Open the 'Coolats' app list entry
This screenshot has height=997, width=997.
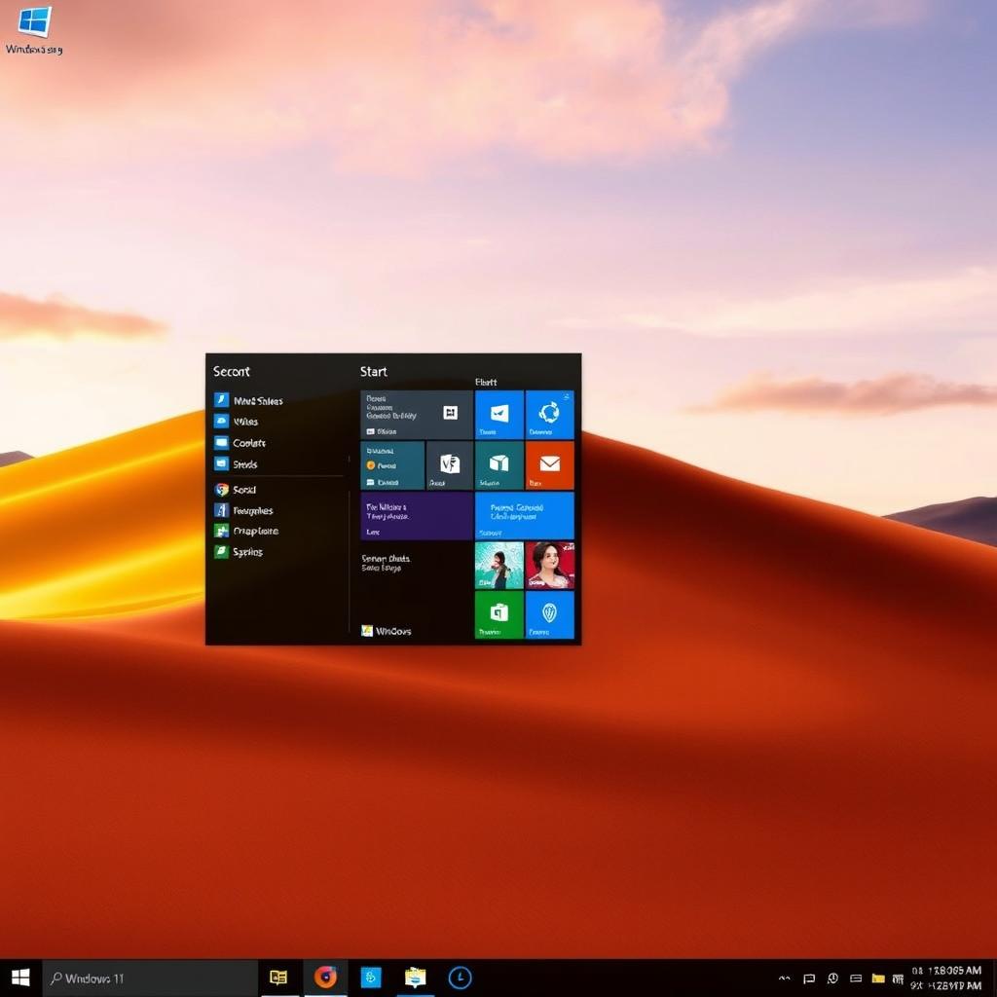click(x=240, y=443)
